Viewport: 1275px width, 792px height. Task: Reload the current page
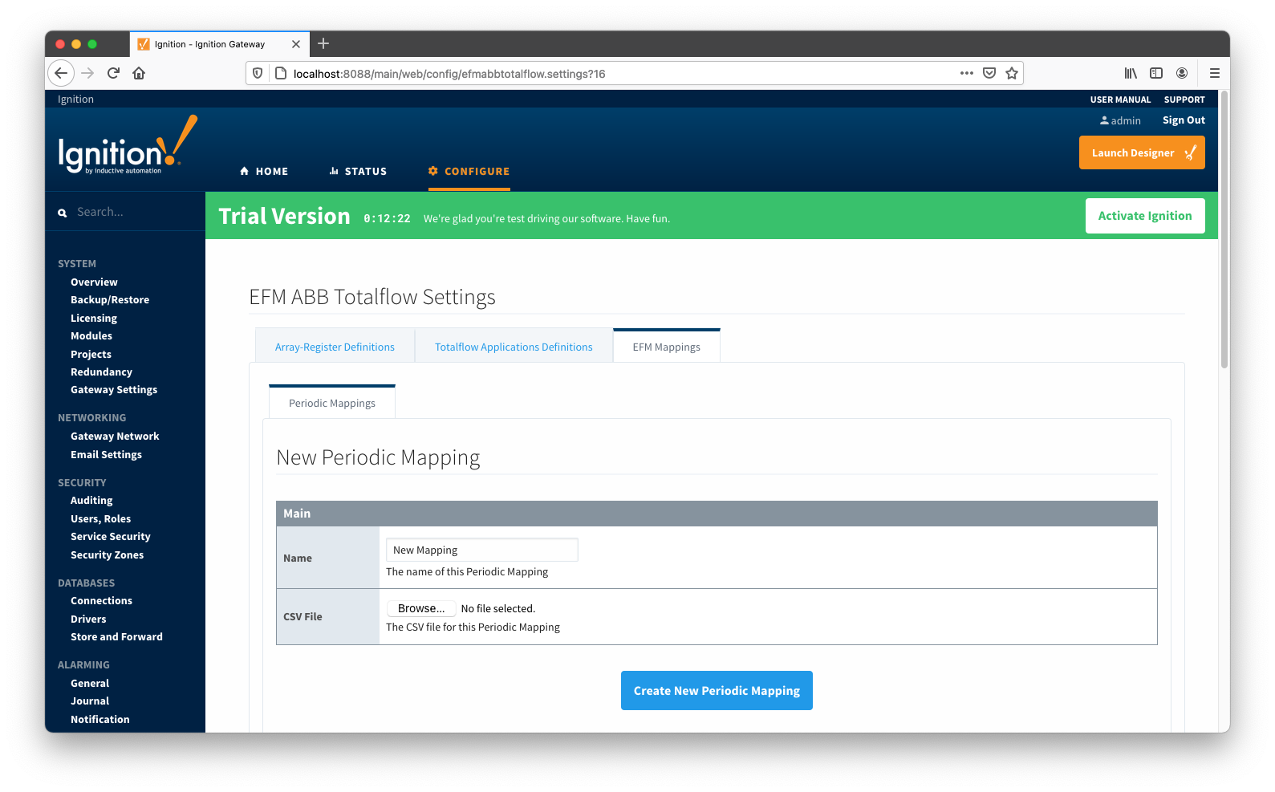click(x=113, y=73)
